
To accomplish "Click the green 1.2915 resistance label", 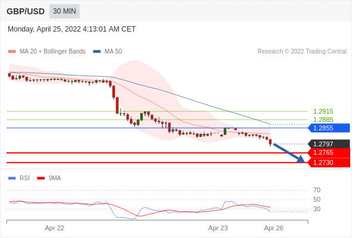I will point(323,111).
